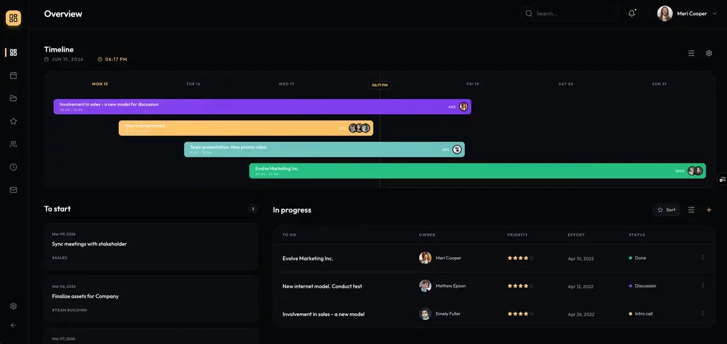This screenshot has width=727, height=344.
Task: Open Timeline filter sliders icon
Action: click(691, 53)
